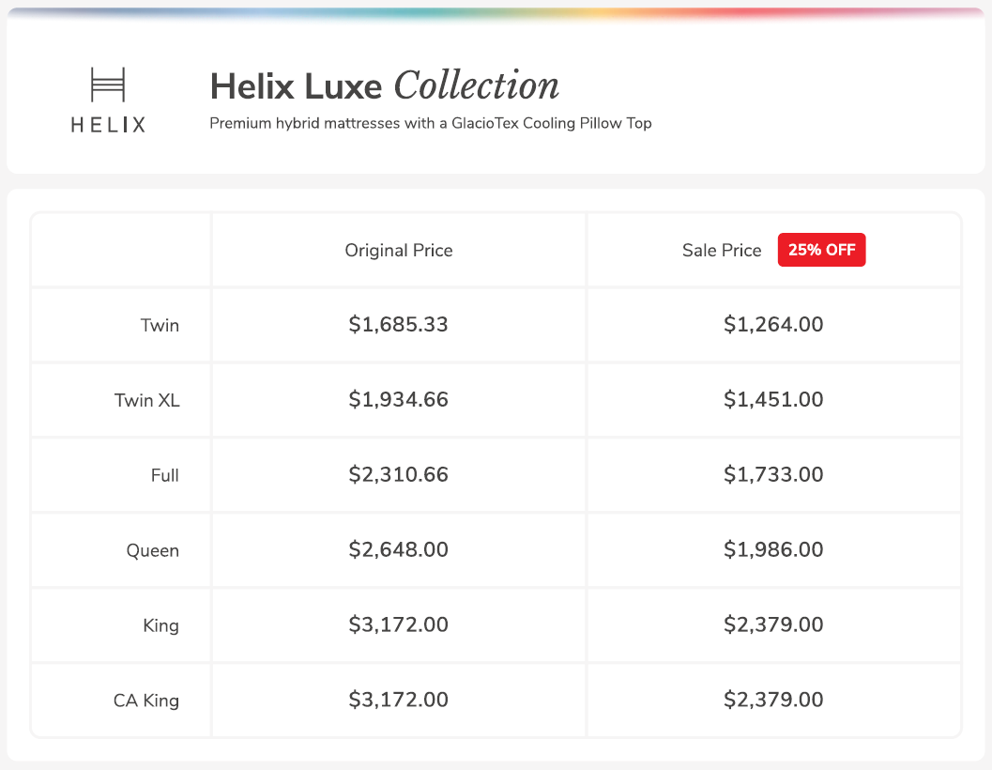This screenshot has width=992, height=770.
Task: Select the Full original price $2,310.66
Action: click(398, 475)
